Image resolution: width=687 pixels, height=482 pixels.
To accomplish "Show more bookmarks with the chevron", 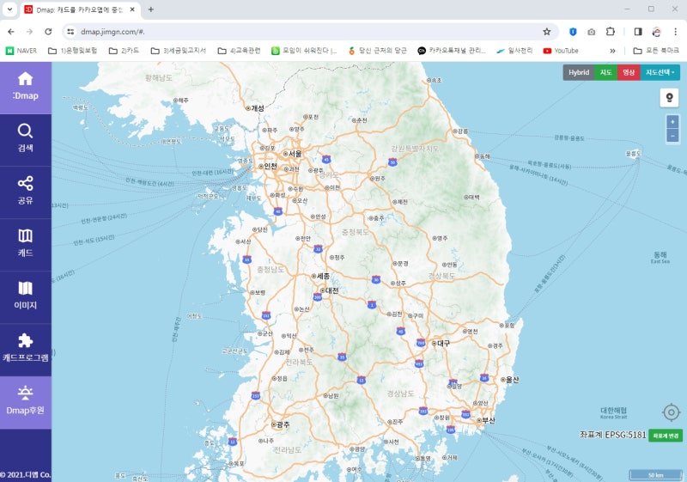I will pos(612,51).
